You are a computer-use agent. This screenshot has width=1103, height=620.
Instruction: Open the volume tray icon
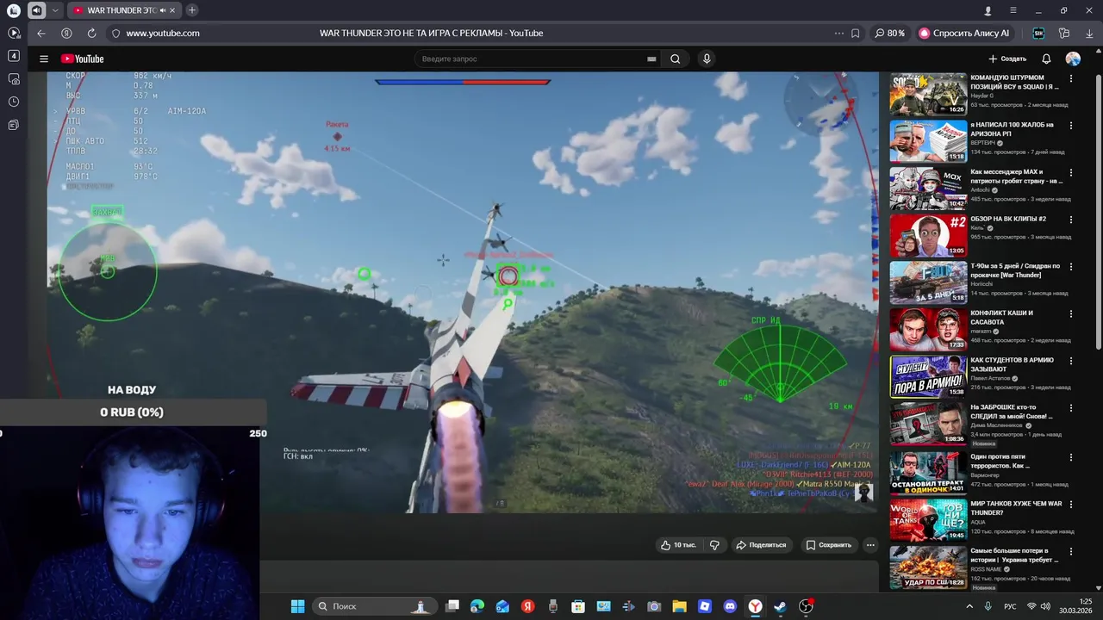coord(1046,606)
